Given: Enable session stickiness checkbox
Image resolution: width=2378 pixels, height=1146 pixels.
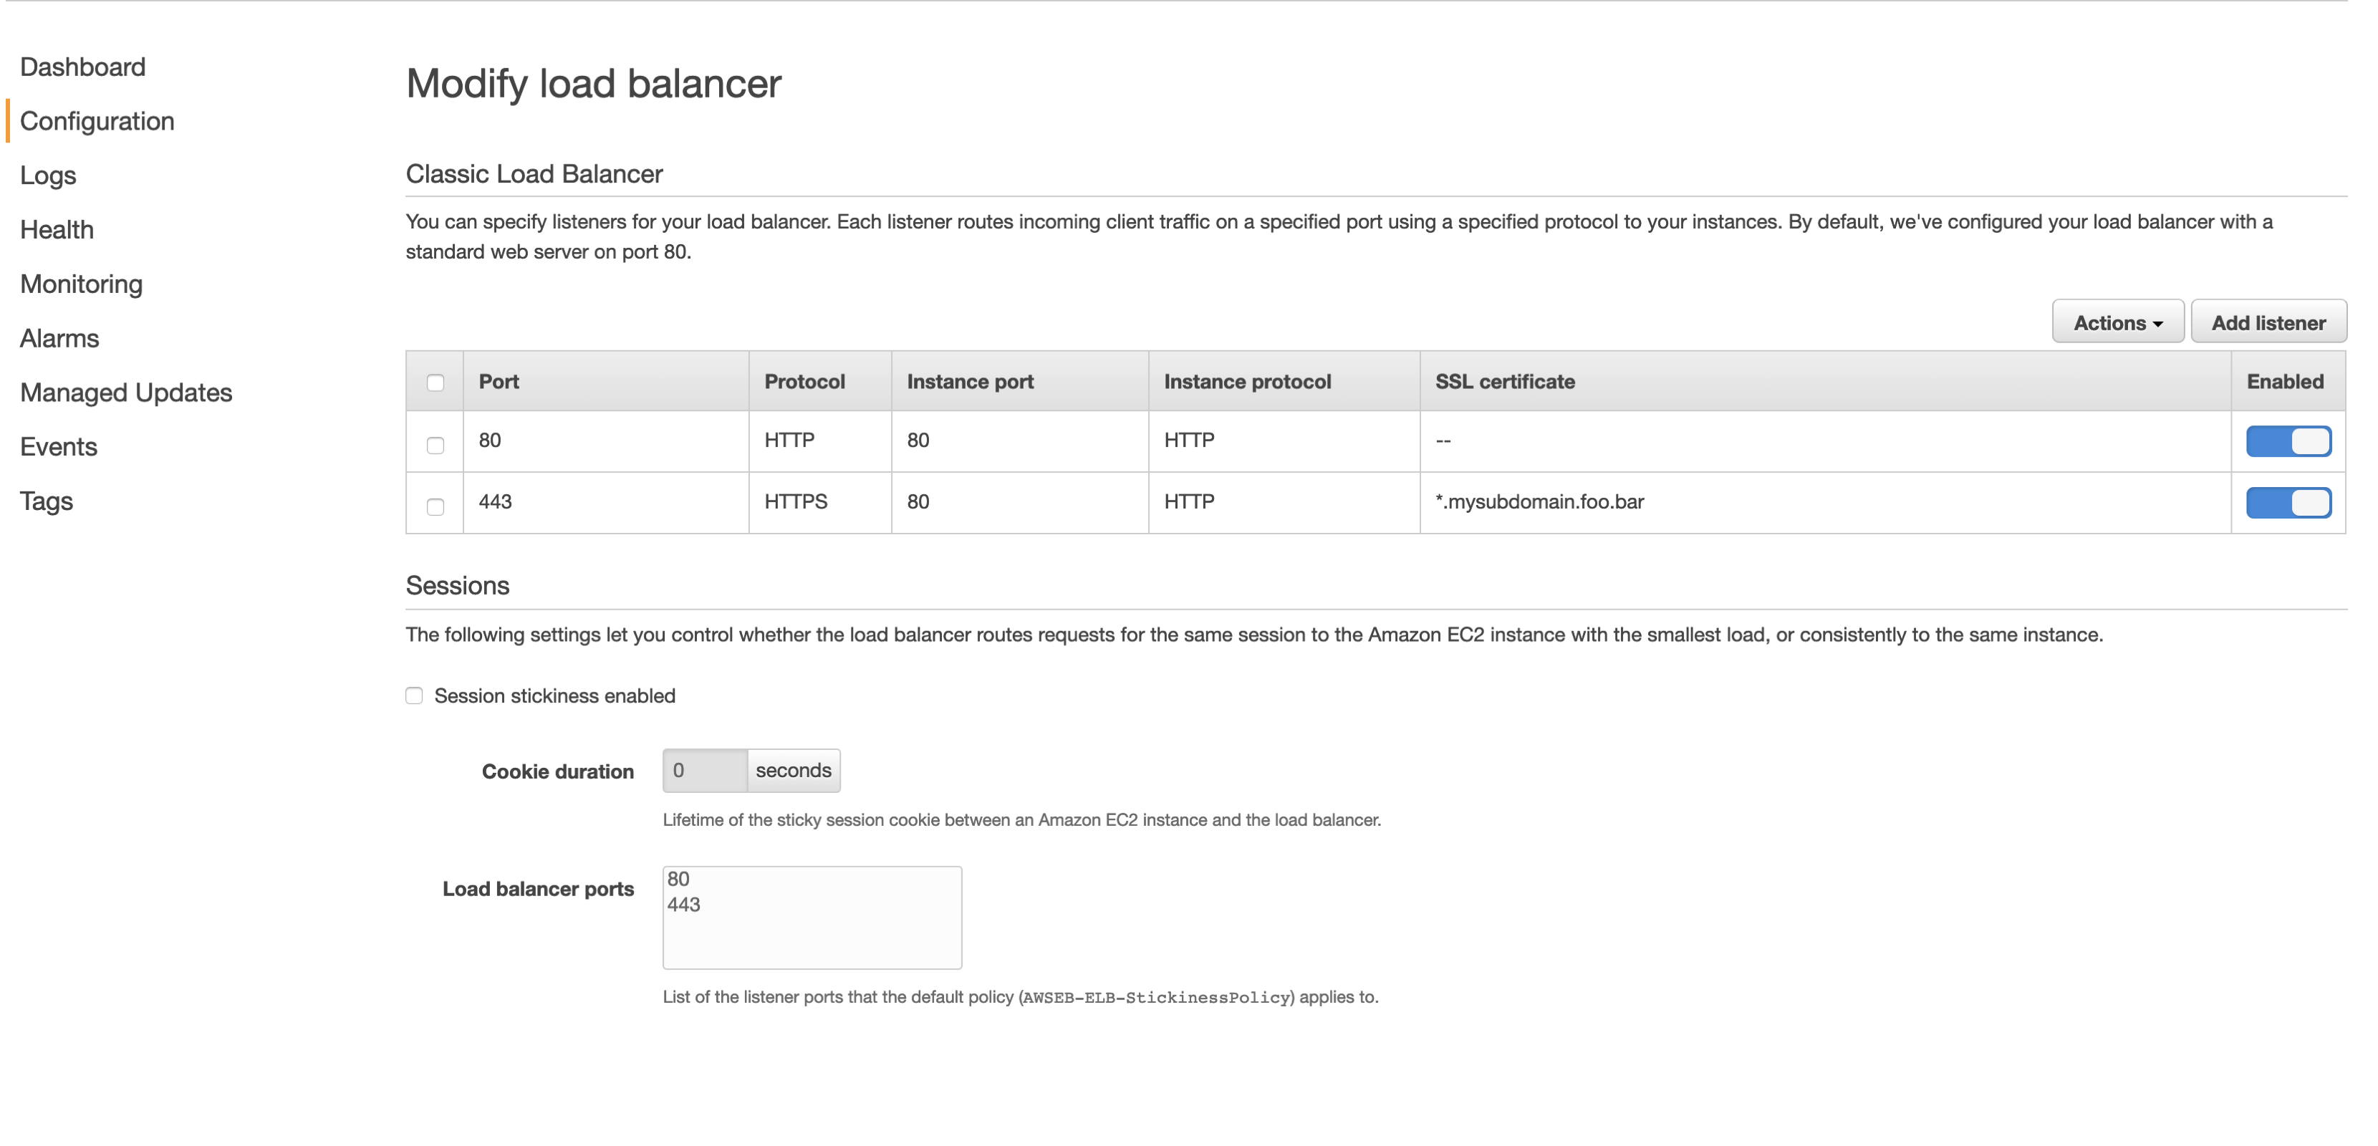Looking at the screenshot, I should tap(415, 695).
